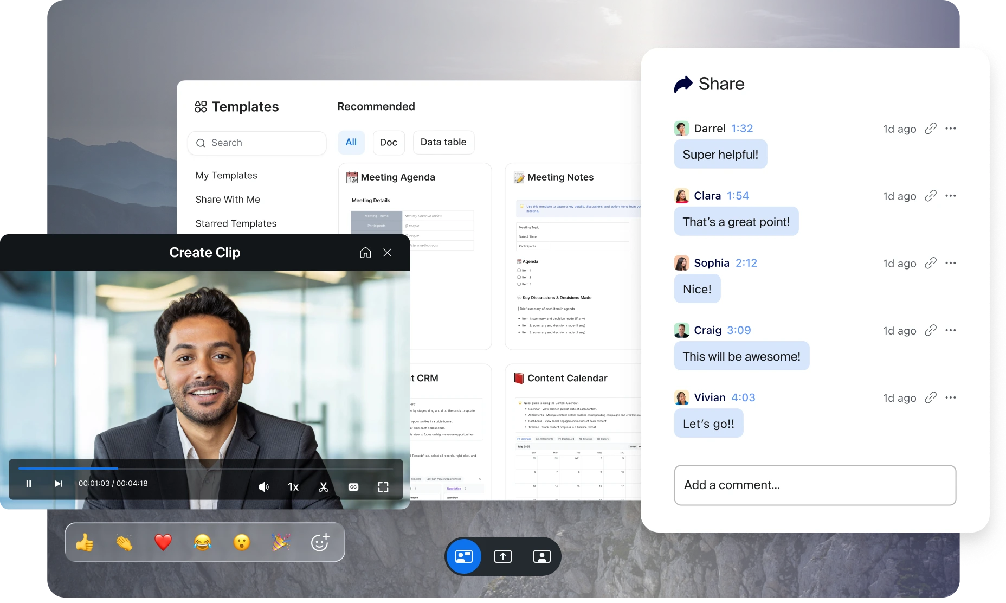Jump to Sophia's timestamp 2:12
The image size is (1006, 603).
tap(746, 263)
